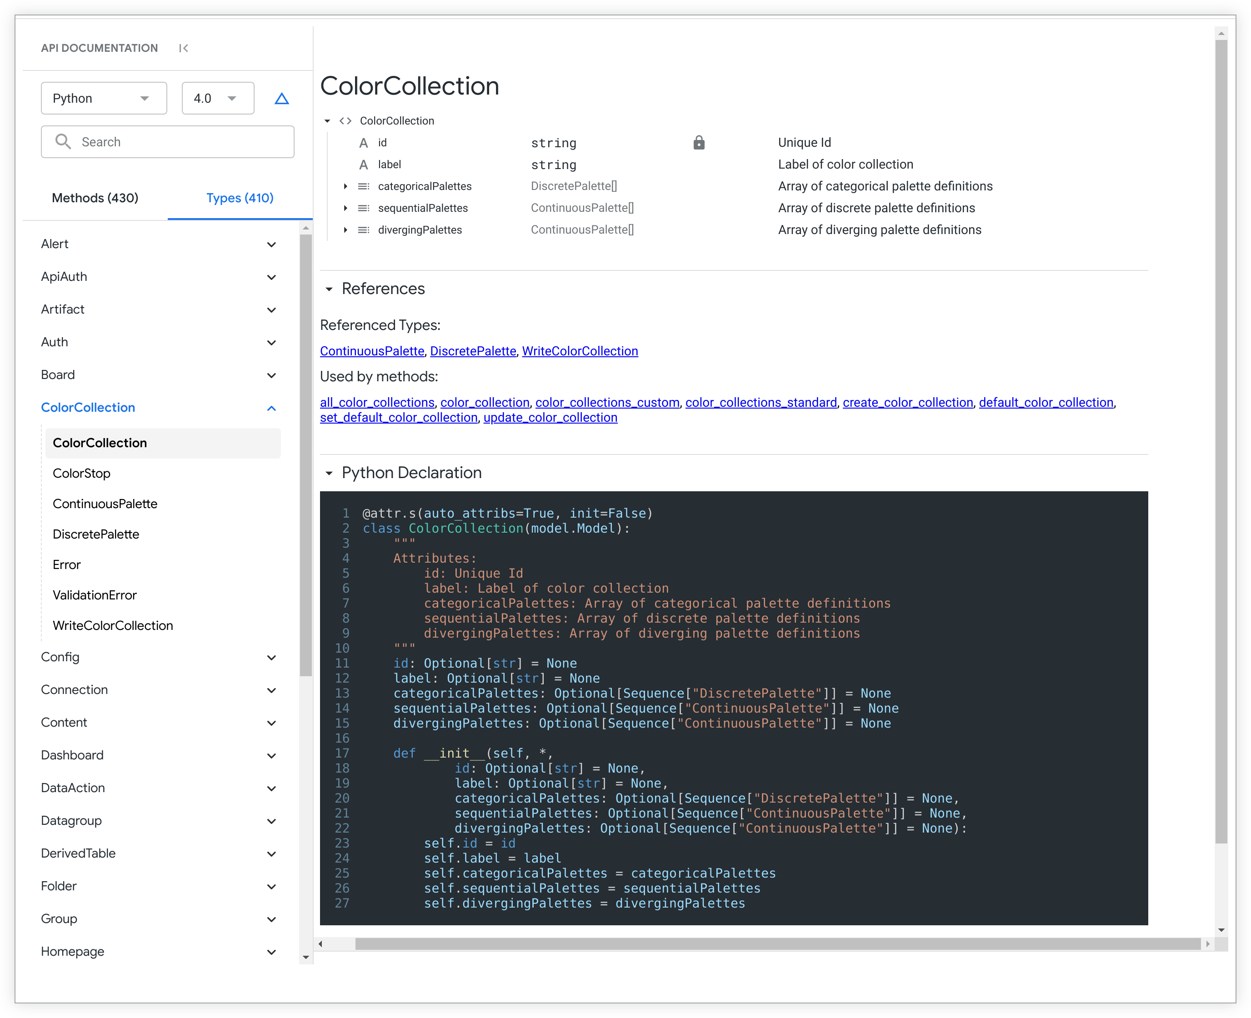The image size is (1251, 1018).
Task: Collapse the Python Declaration section
Action: click(x=329, y=473)
